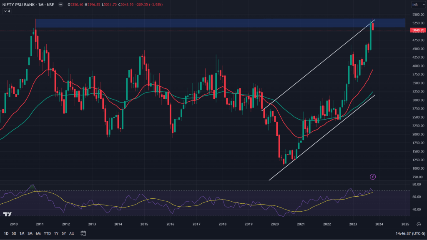Choose the 1M range option
Image resolution: width=427 pixels, height=240 pixels.
[x=22, y=233]
